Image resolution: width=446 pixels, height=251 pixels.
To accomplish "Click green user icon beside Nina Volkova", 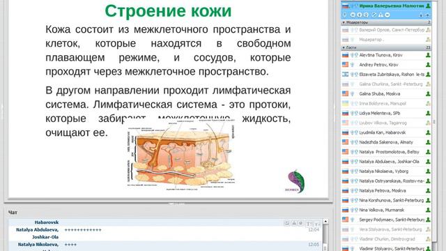I will pyautogui.click(x=428, y=210).
